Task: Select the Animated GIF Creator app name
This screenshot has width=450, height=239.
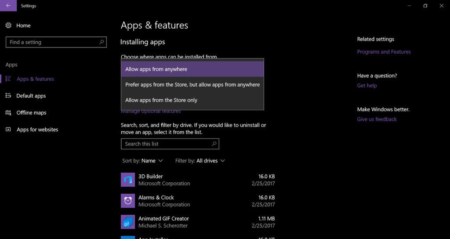Action: pyautogui.click(x=163, y=219)
